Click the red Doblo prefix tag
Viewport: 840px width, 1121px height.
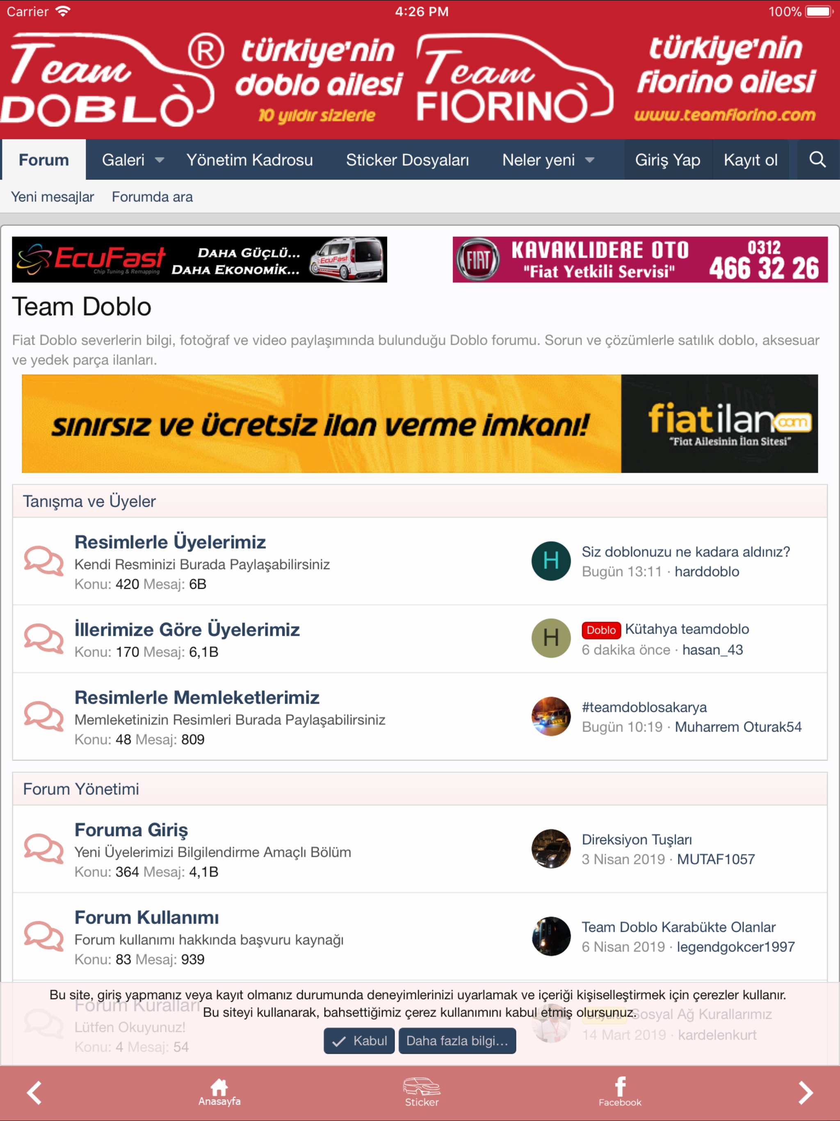[601, 630]
